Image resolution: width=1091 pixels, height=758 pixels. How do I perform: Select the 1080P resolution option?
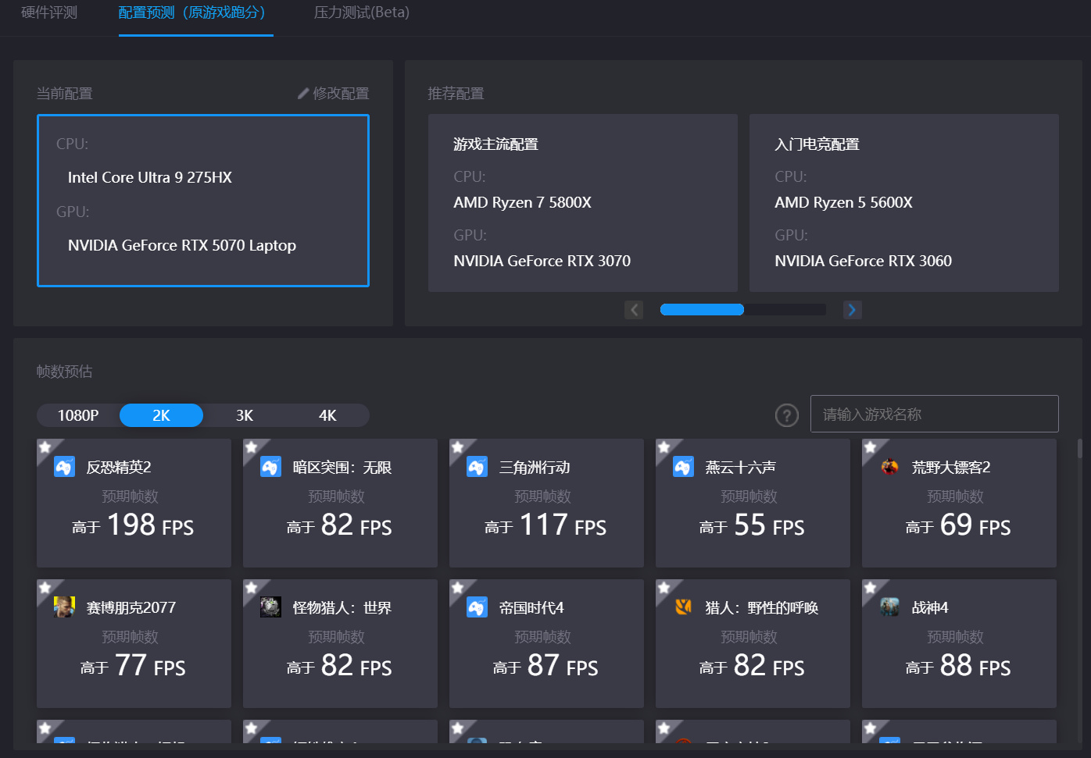pyautogui.click(x=78, y=415)
